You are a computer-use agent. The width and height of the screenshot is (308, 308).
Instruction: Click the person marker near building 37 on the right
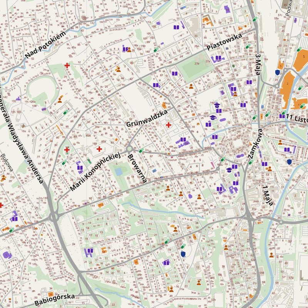[271, 255]
